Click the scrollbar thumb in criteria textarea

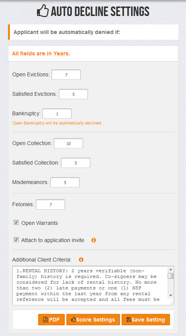coord(171,276)
